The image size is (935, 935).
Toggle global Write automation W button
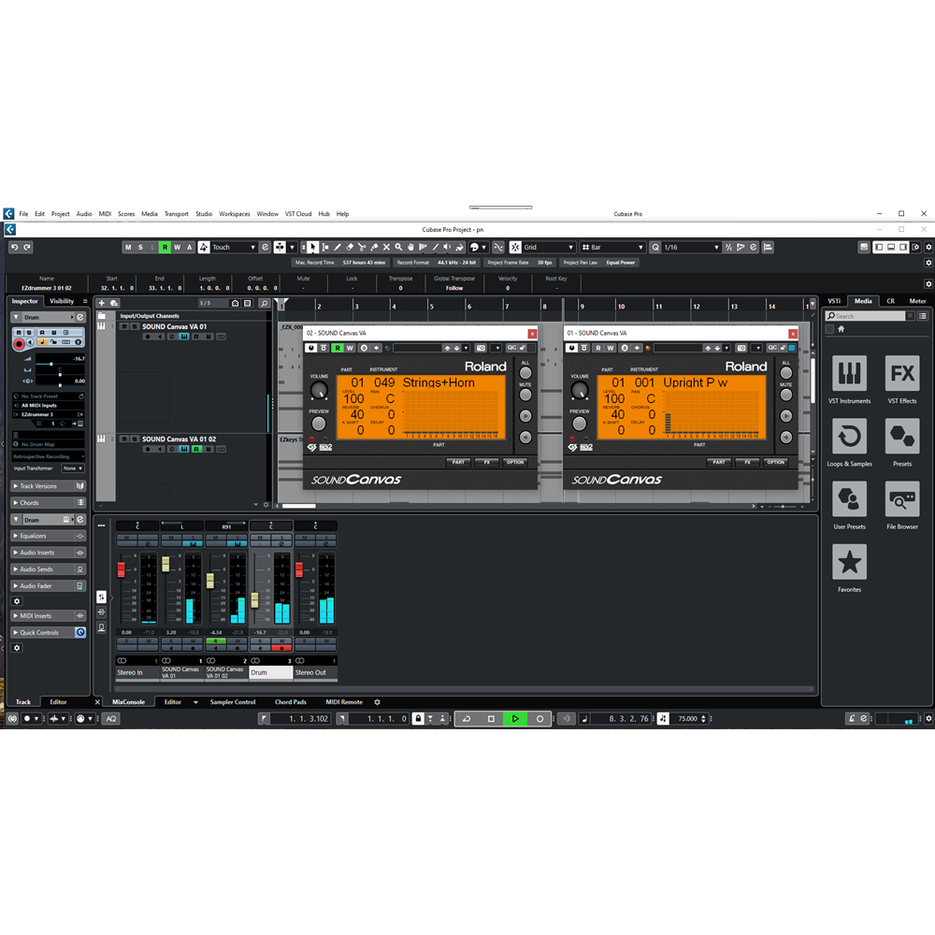[177, 247]
